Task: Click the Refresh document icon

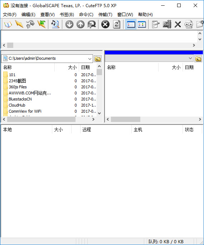Action: pyautogui.click(x=117, y=24)
